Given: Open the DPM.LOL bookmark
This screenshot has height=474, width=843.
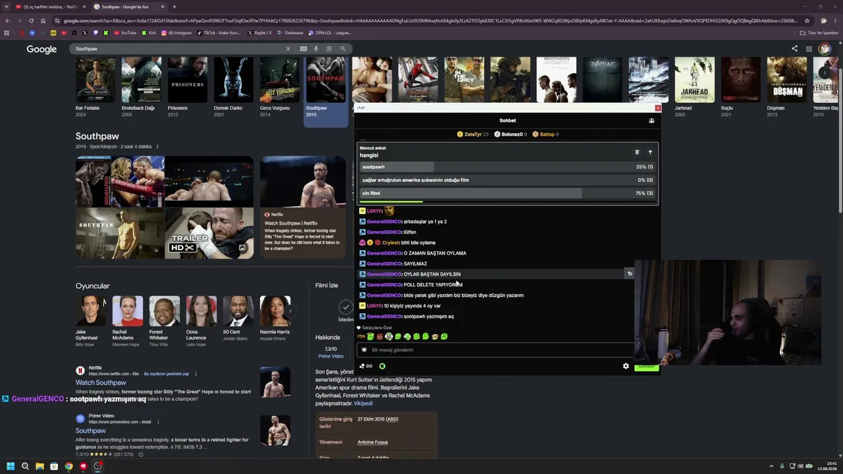Looking at the screenshot, I should coord(330,33).
